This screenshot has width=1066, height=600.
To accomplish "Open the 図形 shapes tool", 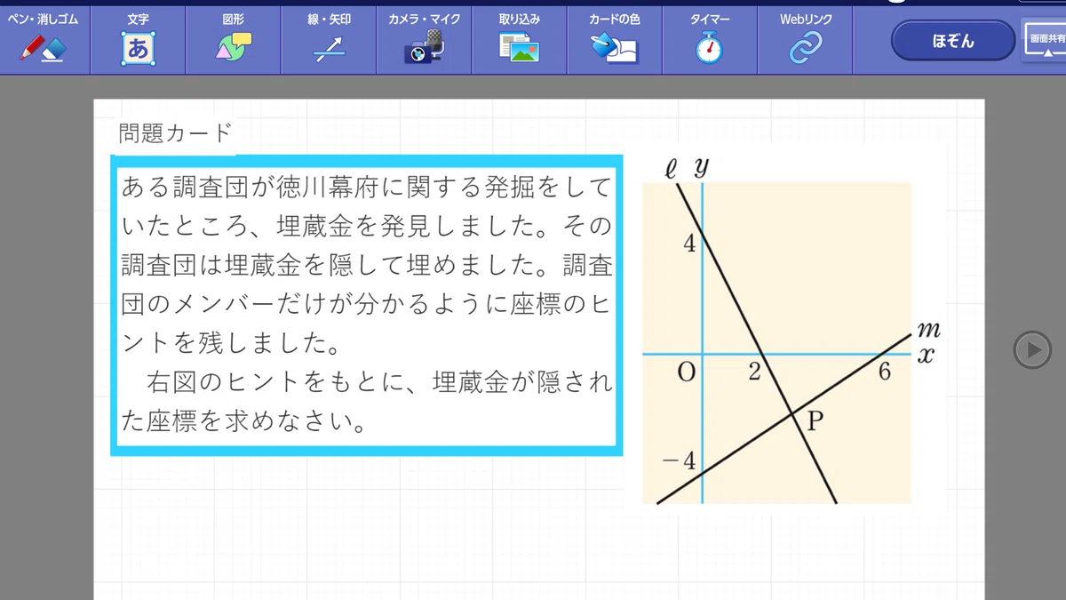I will [x=234, y=40].
